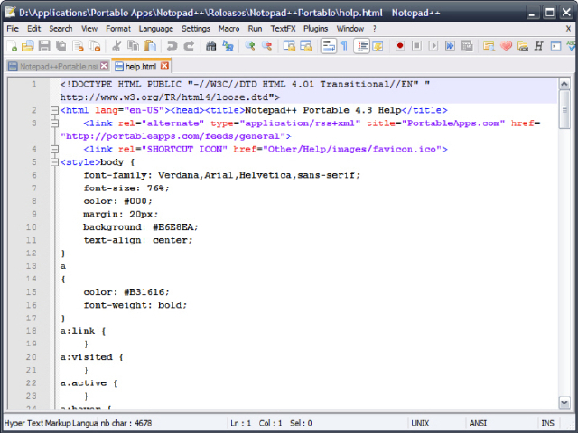578x433 pixels.
Task: Toggle synchronized horizontal scrolling
Action: [306, 46]
